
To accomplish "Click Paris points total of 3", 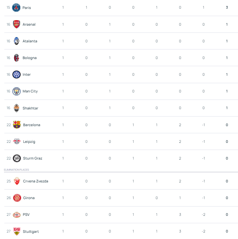I will click(x=227, y=7).
